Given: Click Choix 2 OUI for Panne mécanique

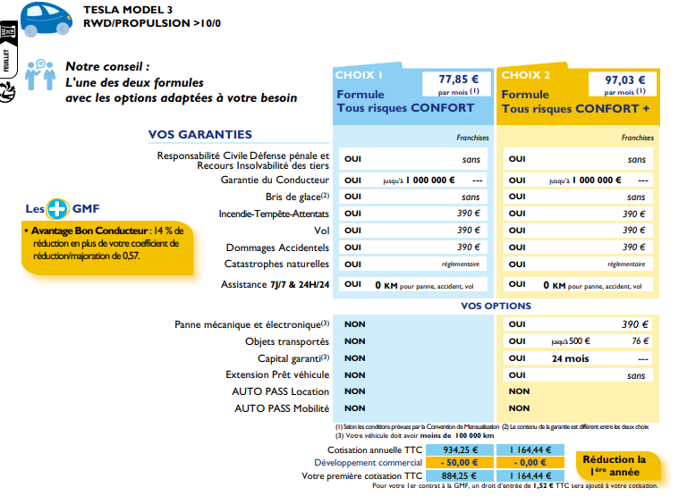Looking at the screenshot, I should [517, 324].
